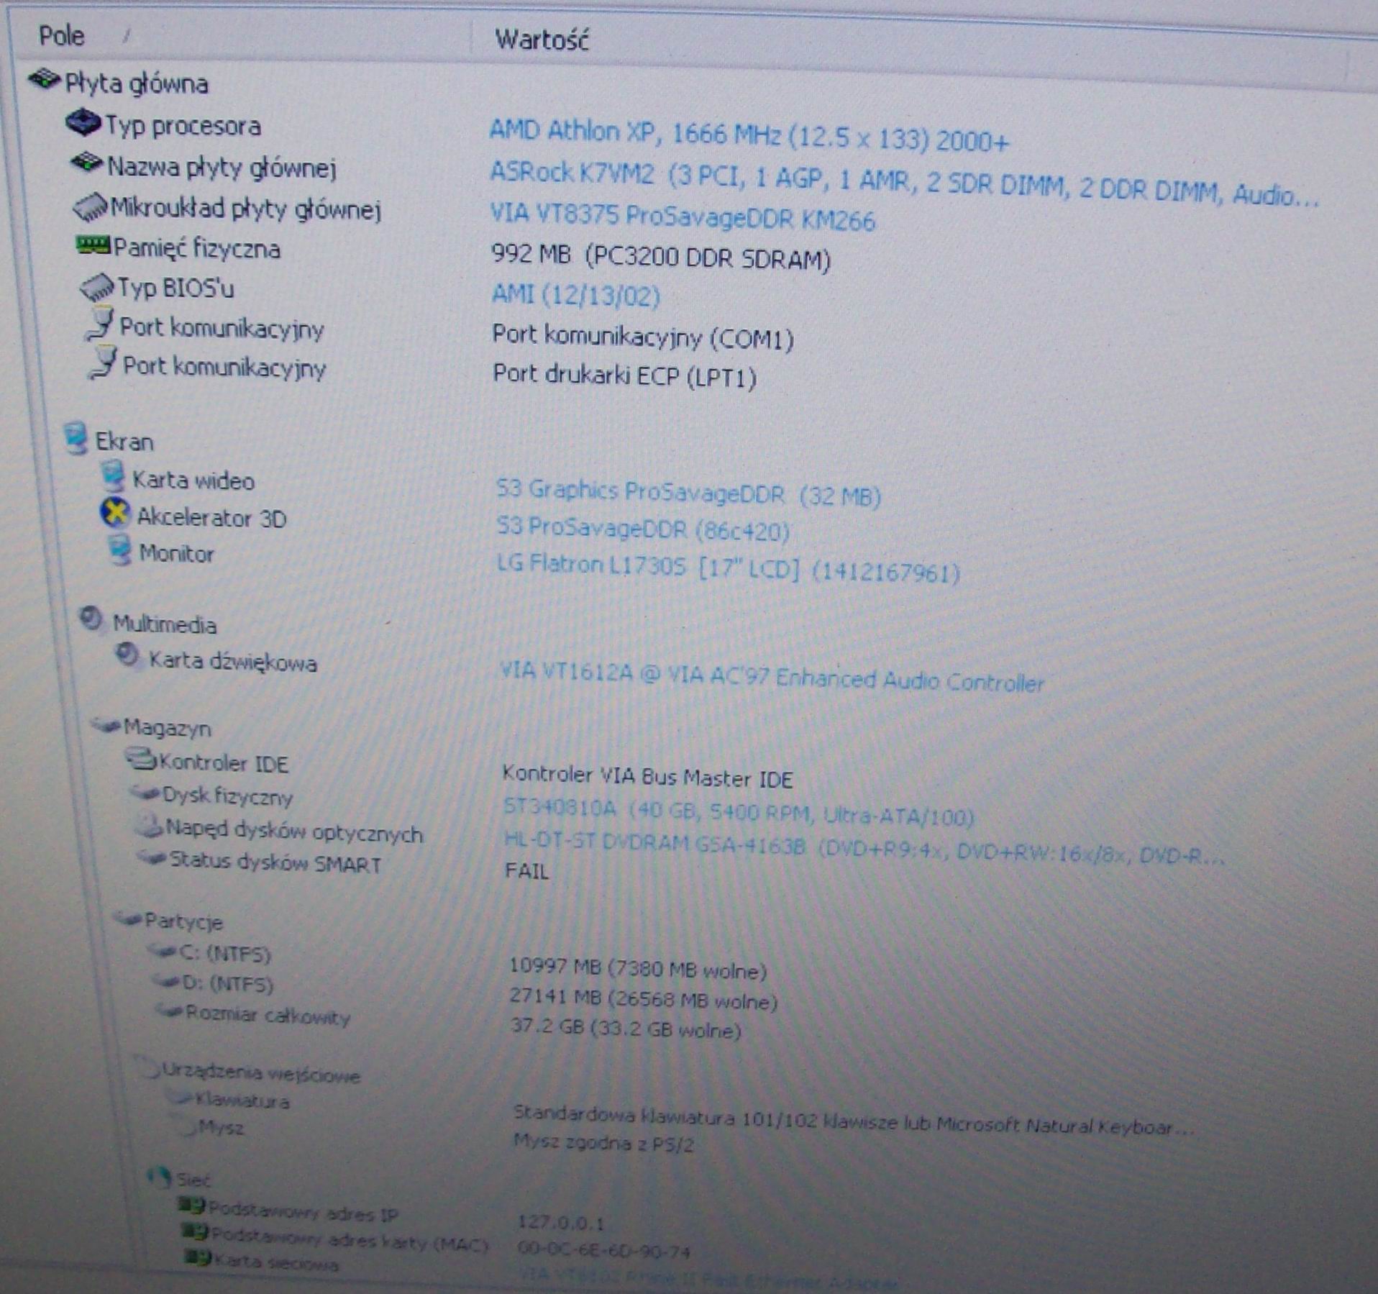Select the MAC address 00-0C-6E-6D-90-74 value

(x=603, y=1252)
